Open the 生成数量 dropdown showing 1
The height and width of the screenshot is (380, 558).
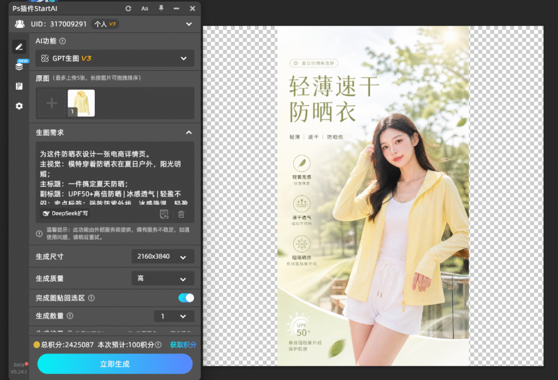[x=174, y=316]
